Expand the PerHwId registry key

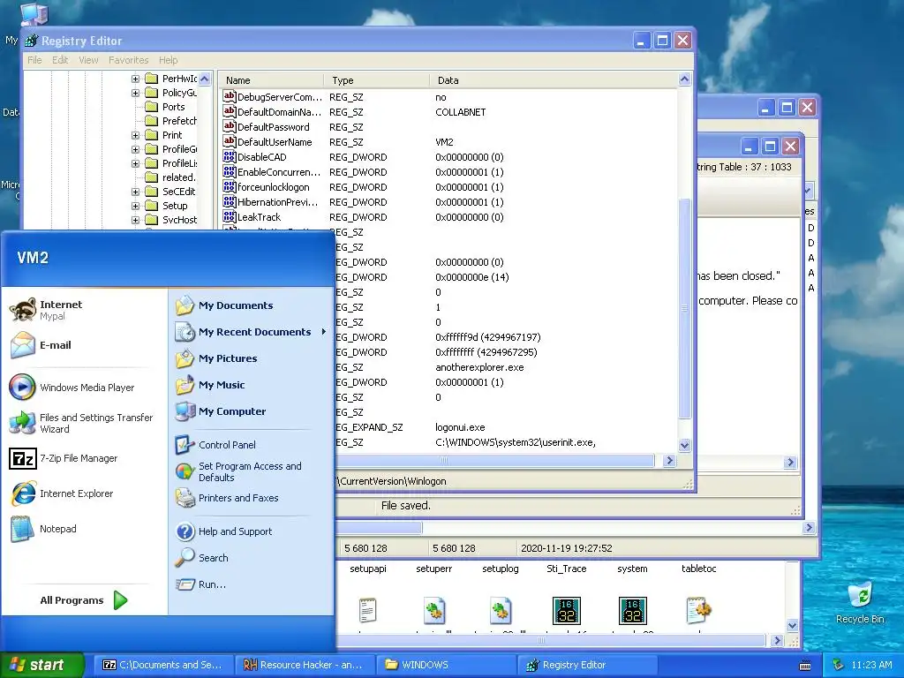point(135,79)
